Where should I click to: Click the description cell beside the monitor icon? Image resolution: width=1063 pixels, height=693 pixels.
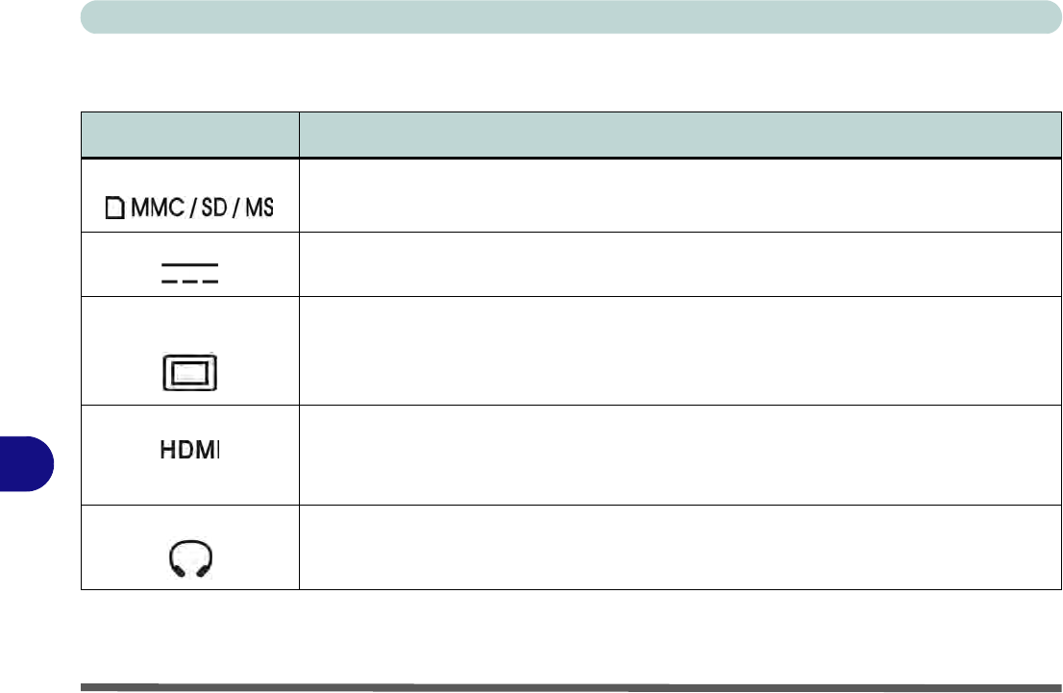tap(673, 351)
